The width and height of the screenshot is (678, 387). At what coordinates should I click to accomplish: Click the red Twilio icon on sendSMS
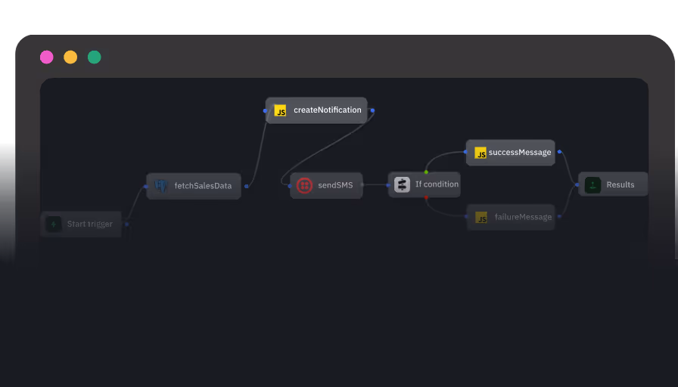(x=304, y=185)
